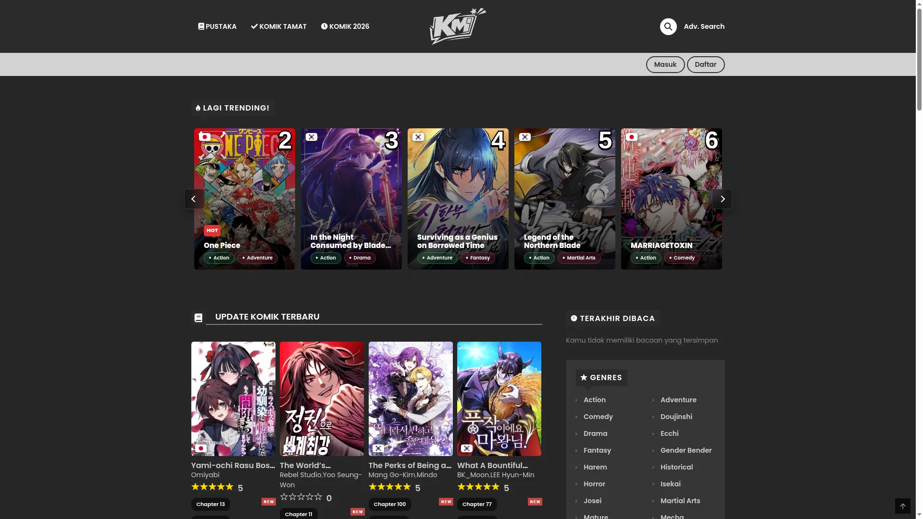
Task: Open Chapter 11 of The World's
Action: (299, 514)
